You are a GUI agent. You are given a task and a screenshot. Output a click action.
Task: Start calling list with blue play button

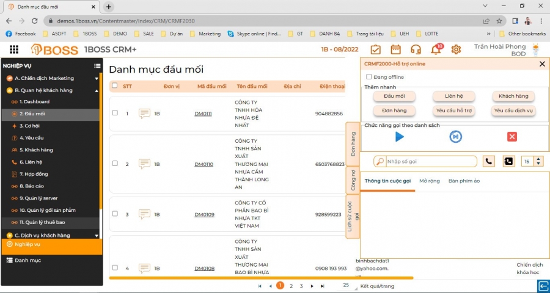pos(400,137)
